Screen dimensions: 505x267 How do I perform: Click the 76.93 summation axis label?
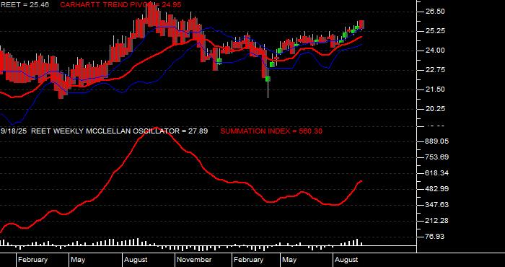(x=436, y=237)
